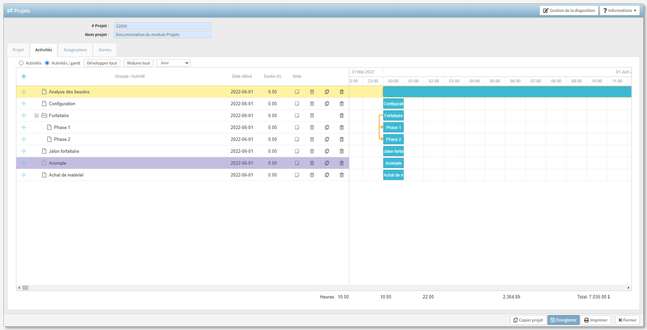Click the horizontal scrollbar right arrow
647x330 pixels.
tap(628, 288)
